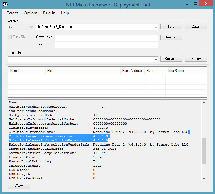Open the Options menu
The width and height of the screenshot is (215, 194).
point(30,13)
